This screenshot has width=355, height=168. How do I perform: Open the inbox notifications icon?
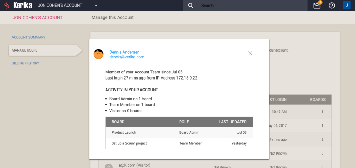317,6
